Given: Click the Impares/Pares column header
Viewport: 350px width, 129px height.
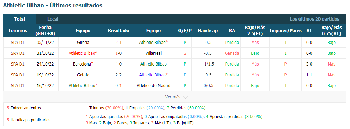Looking at the screenshot, I should (x=286, y=31).
